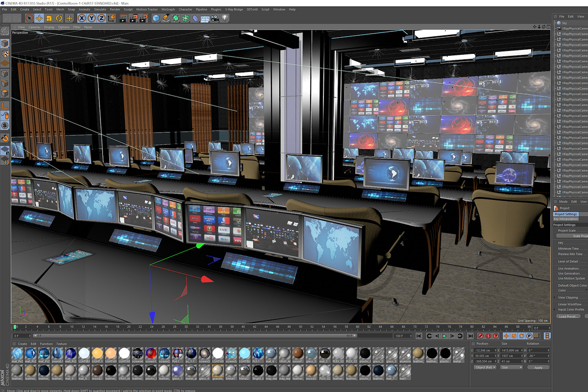Viewport: 588px width, 392px height.
Task: Open the Object (Rel) coordinate dropdown
Action: coord(485,367)
